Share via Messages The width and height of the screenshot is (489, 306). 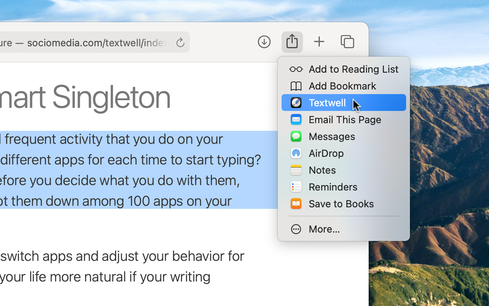tap(344, 137)
